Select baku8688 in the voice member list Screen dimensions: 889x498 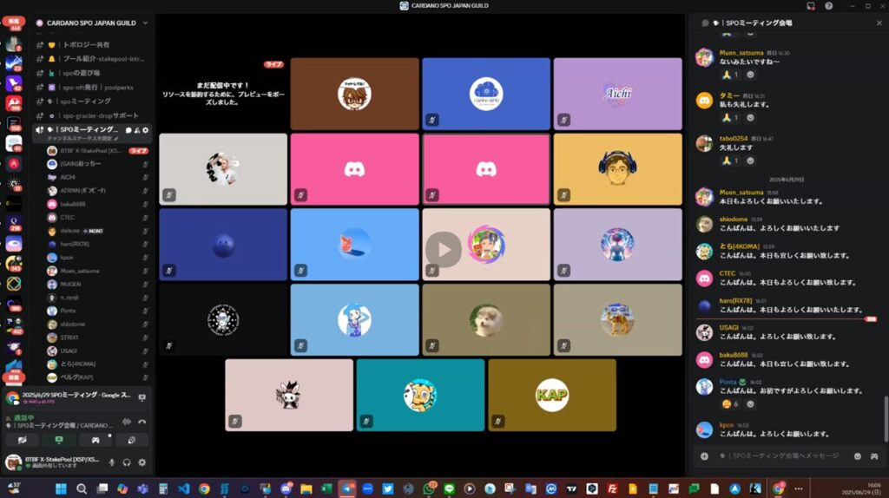pyautogui.click(x=97, y=204)
